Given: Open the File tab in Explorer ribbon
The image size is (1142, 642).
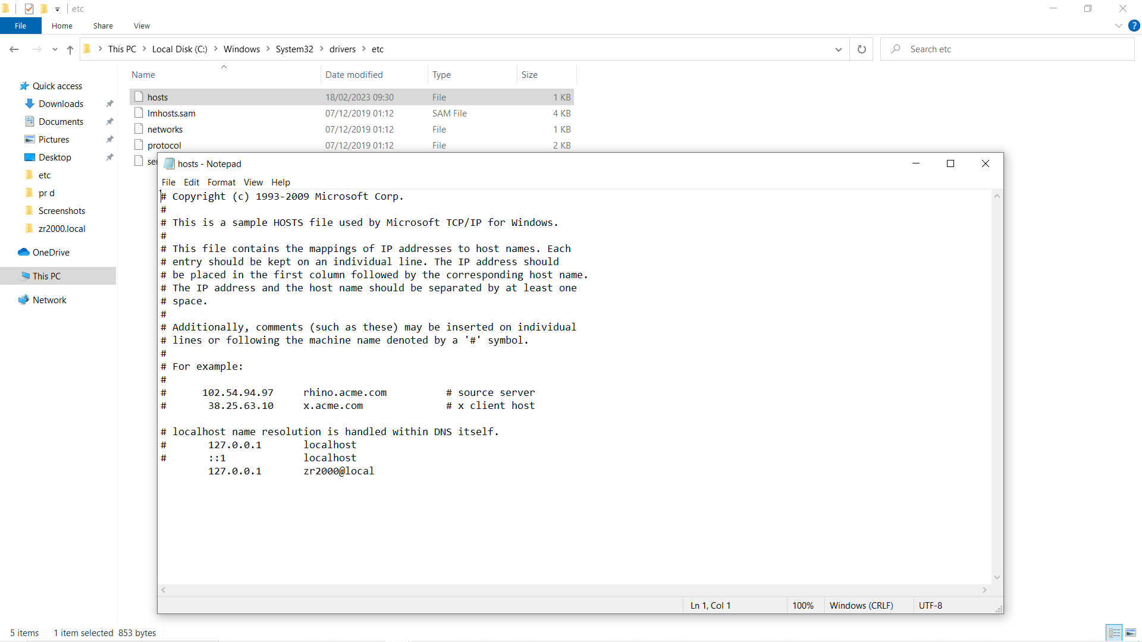Looking at the screenshot, I should (x=21, y=26).
